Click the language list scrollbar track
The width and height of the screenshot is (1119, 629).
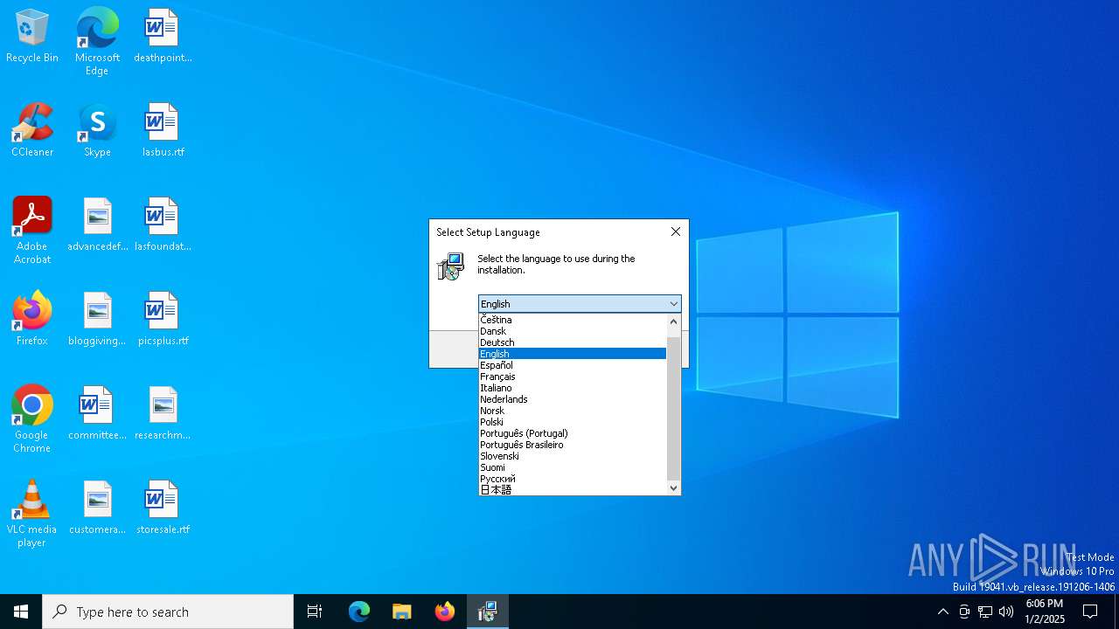click(673, 404)
